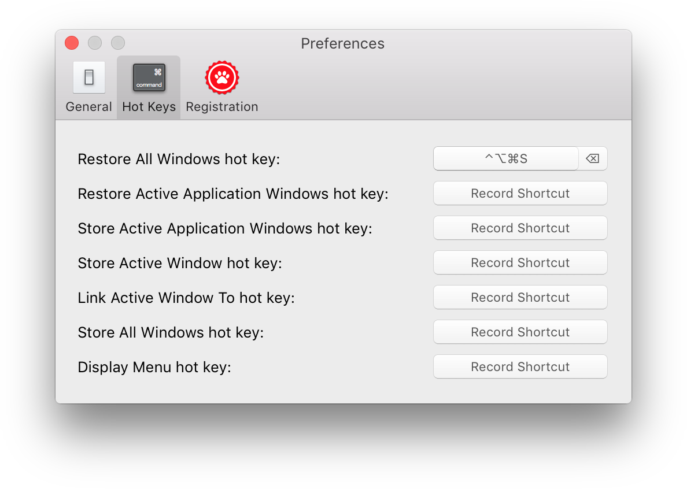
Task: Record a Store All Windows hot key
Action: pyautogui.click(x=519, y=332)
